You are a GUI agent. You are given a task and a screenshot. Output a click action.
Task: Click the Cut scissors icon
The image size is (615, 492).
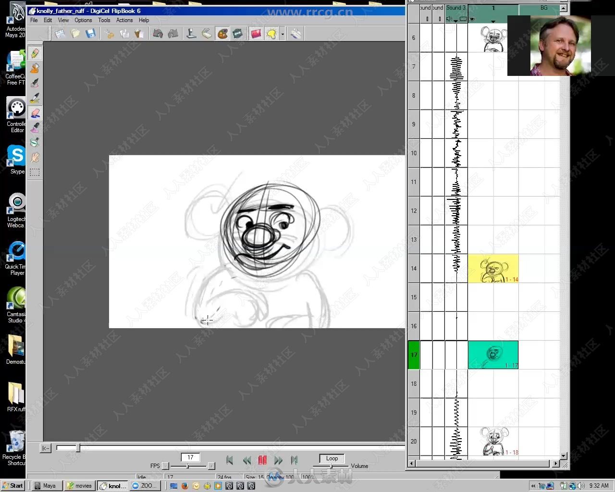[x=110, y=34]
